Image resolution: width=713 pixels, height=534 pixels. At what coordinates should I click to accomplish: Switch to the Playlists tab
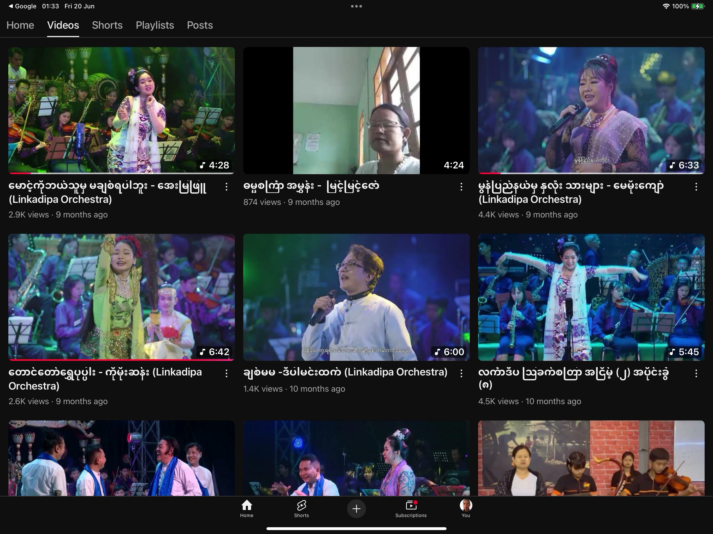(155, 25)
